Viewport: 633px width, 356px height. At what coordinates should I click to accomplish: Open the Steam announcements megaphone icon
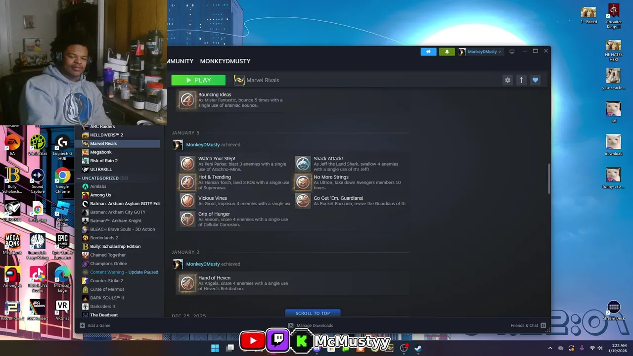click(x=428, y=51)
